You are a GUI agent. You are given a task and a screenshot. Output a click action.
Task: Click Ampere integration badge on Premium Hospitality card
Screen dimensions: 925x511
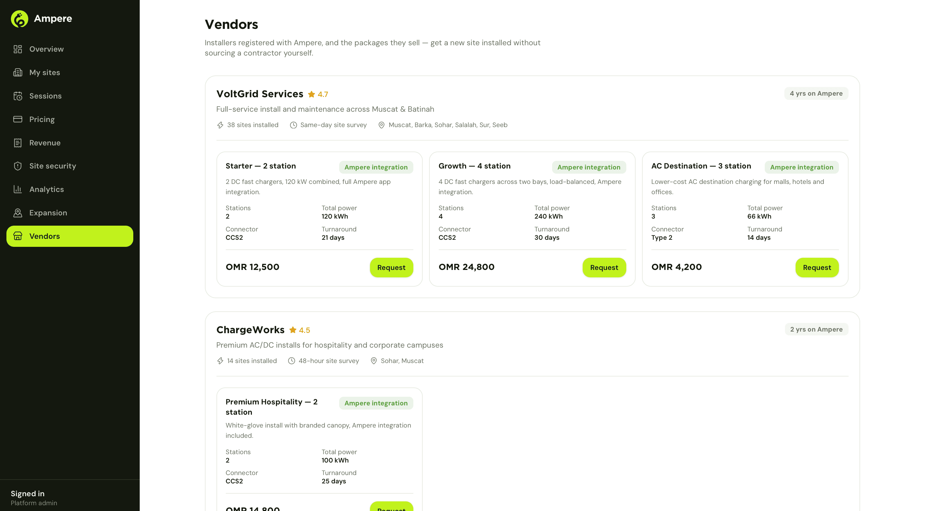[376, 403]
